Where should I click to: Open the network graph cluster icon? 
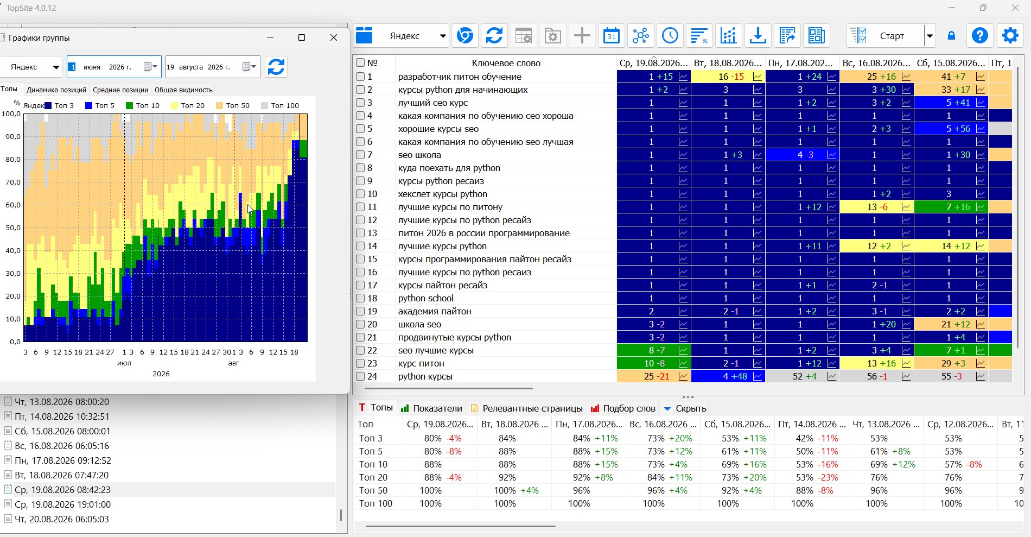pyautogui.click(x=641, y=36)
